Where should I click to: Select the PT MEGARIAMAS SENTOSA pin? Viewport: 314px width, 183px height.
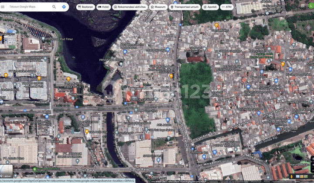(x=45, y=58)
